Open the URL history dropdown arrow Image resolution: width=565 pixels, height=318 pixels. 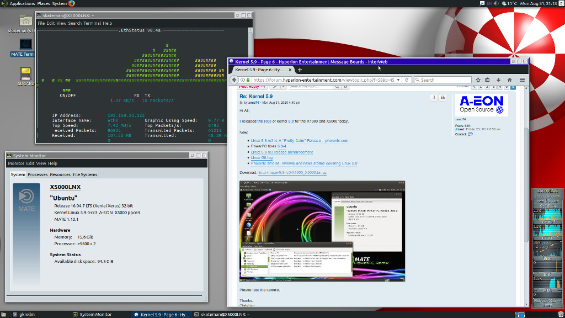click(x=398, y=80)
